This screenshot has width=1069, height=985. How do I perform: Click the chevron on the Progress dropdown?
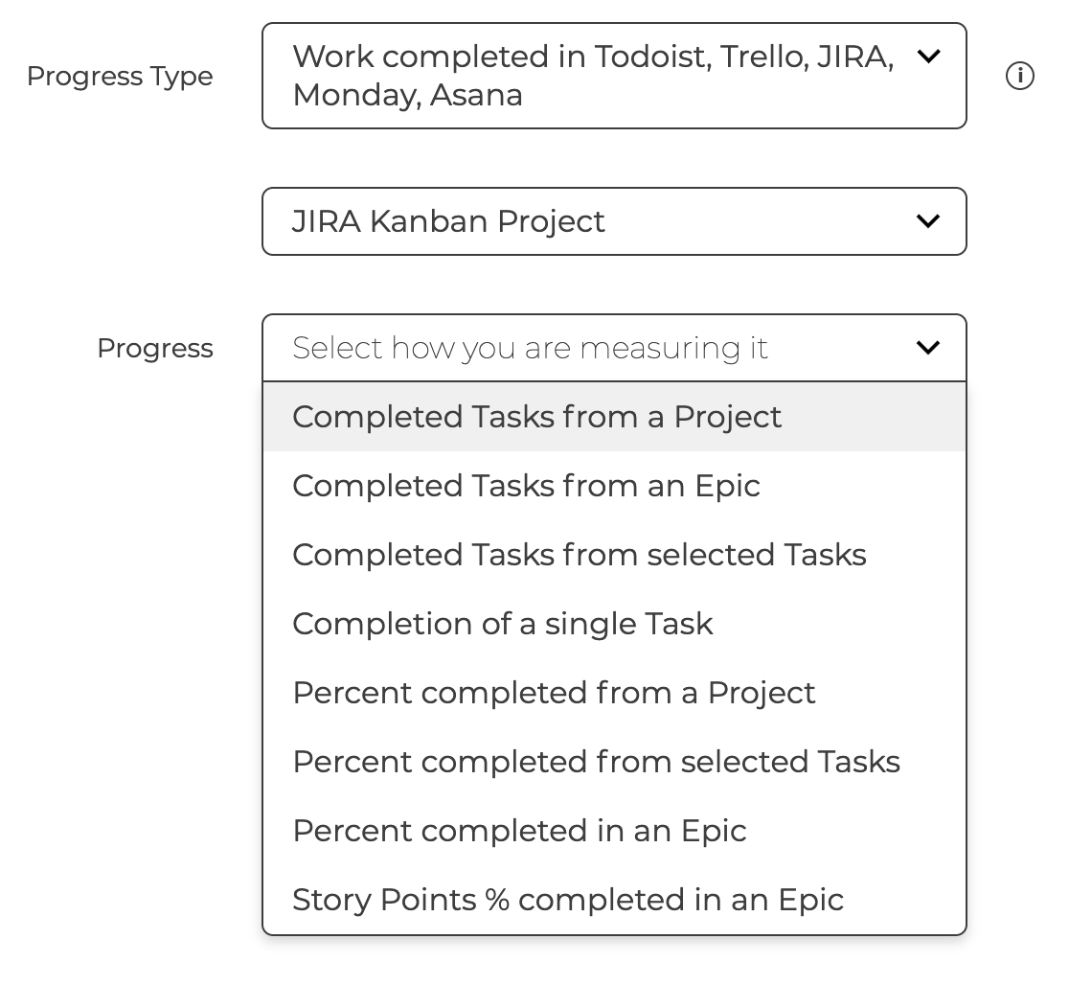(x=927, y=348)
